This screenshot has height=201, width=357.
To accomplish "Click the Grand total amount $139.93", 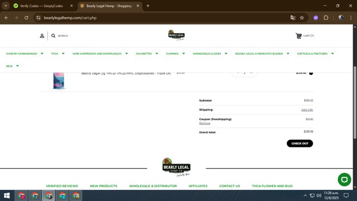I will tap(308, 132).
